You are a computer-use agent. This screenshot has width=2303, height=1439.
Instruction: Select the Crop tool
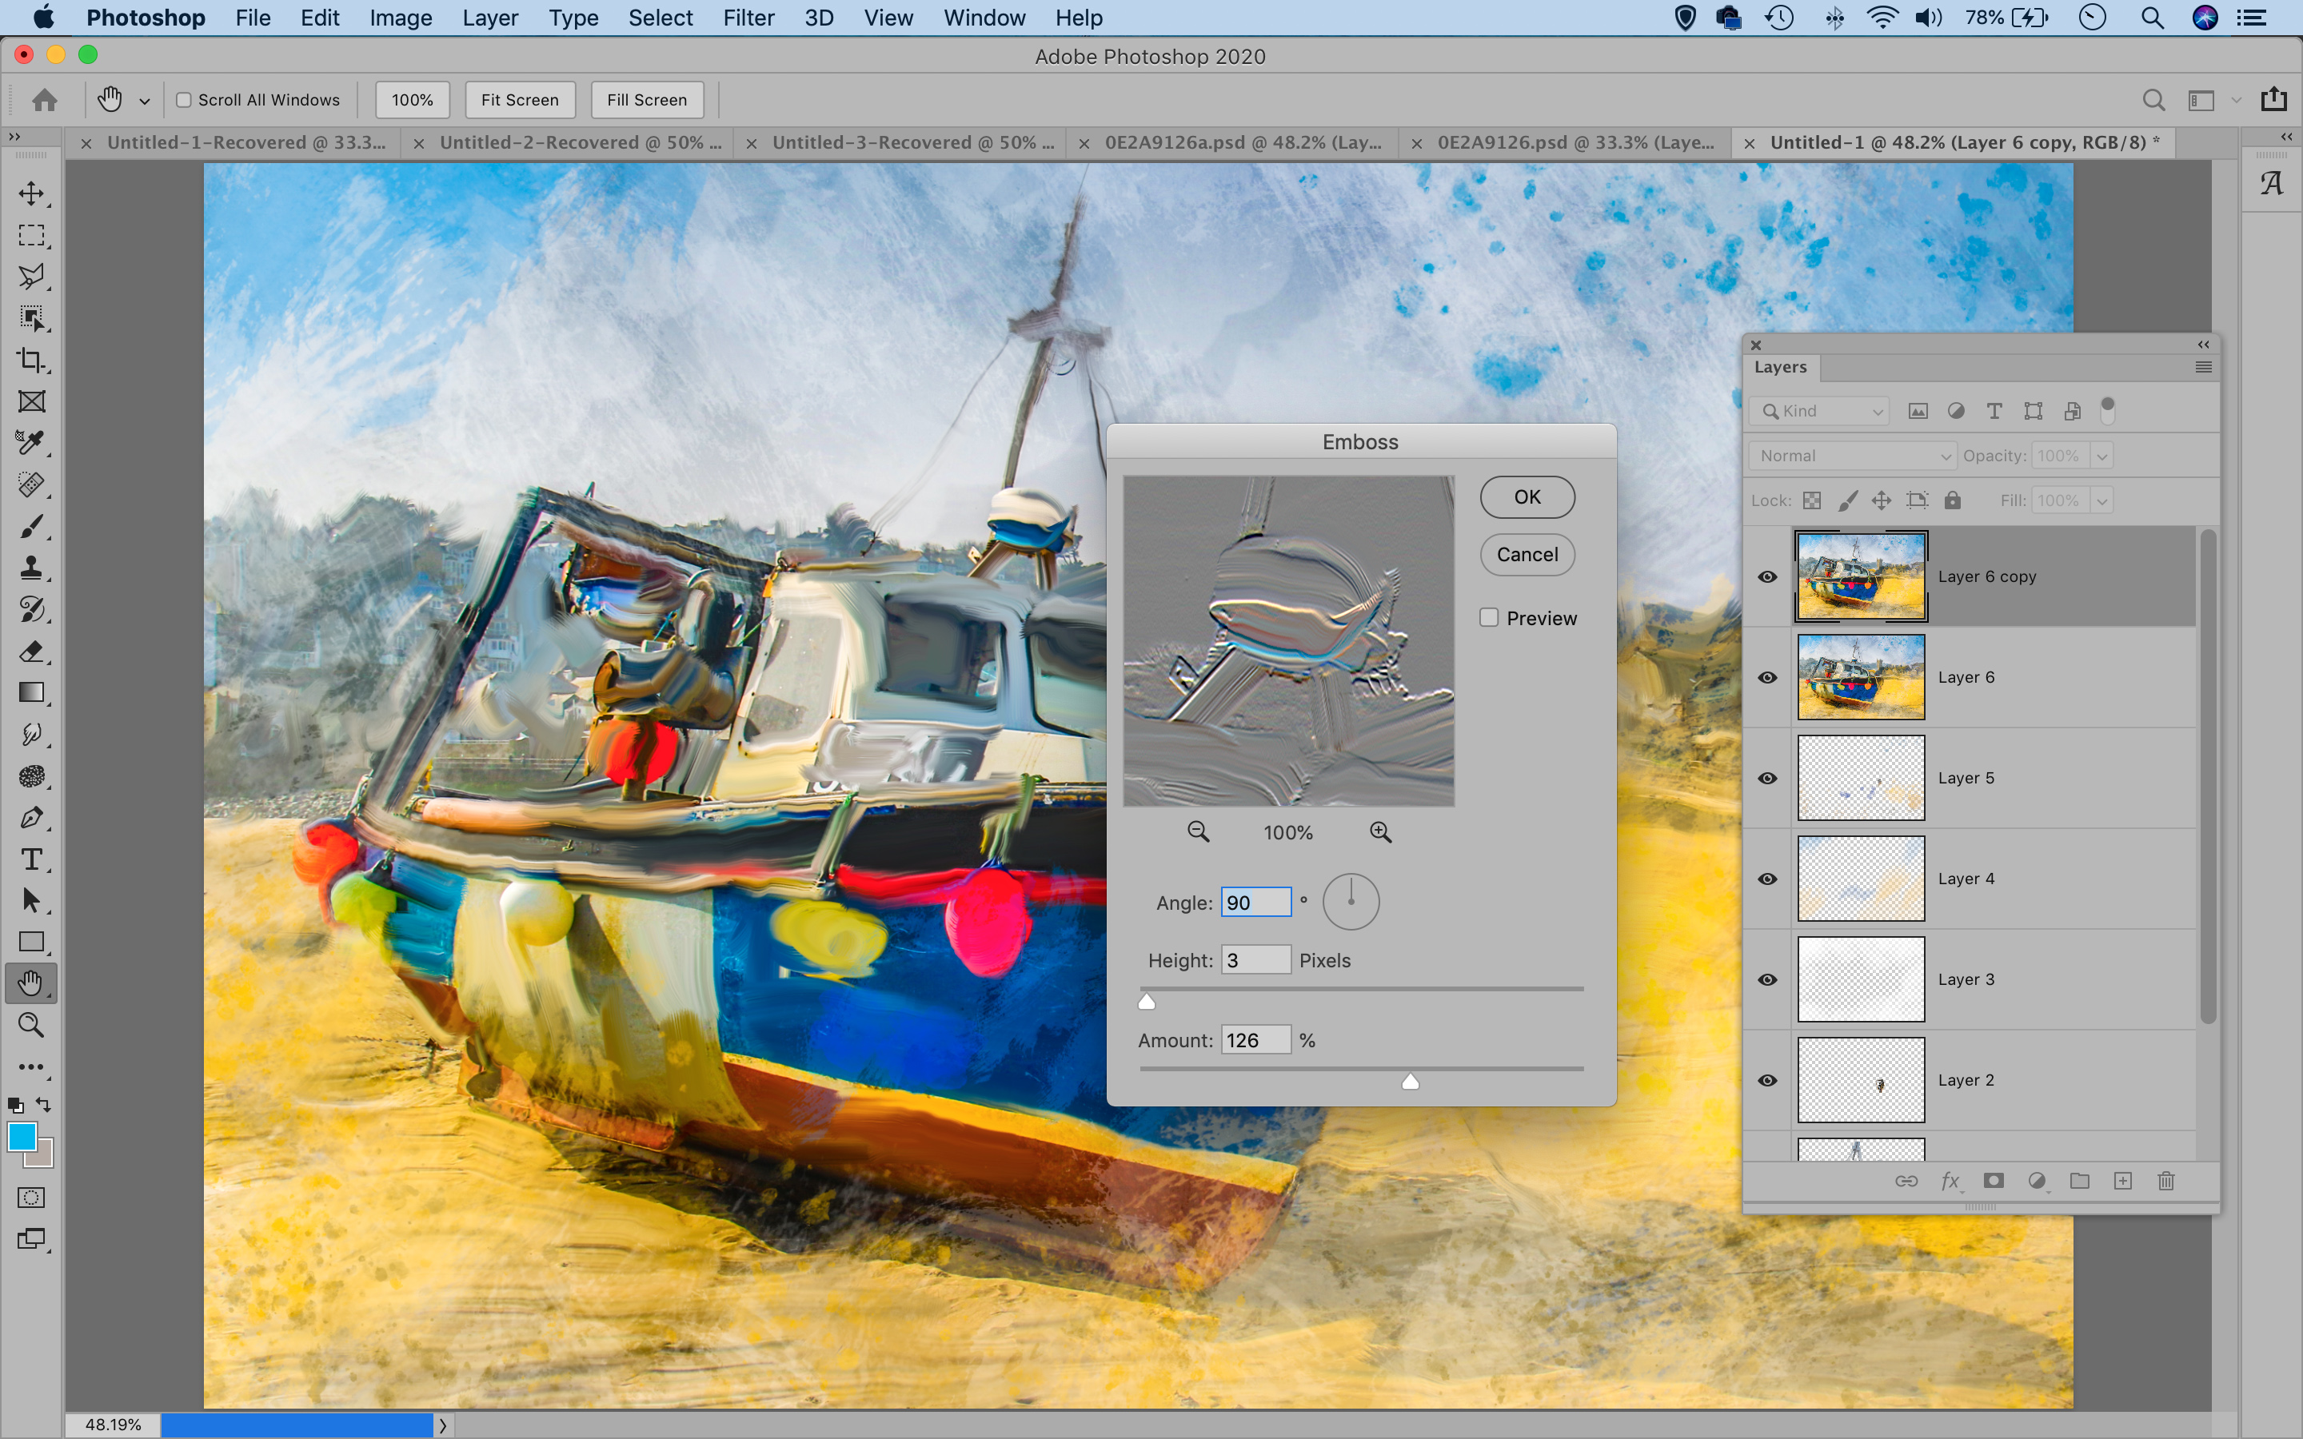(x=31, y=360)
